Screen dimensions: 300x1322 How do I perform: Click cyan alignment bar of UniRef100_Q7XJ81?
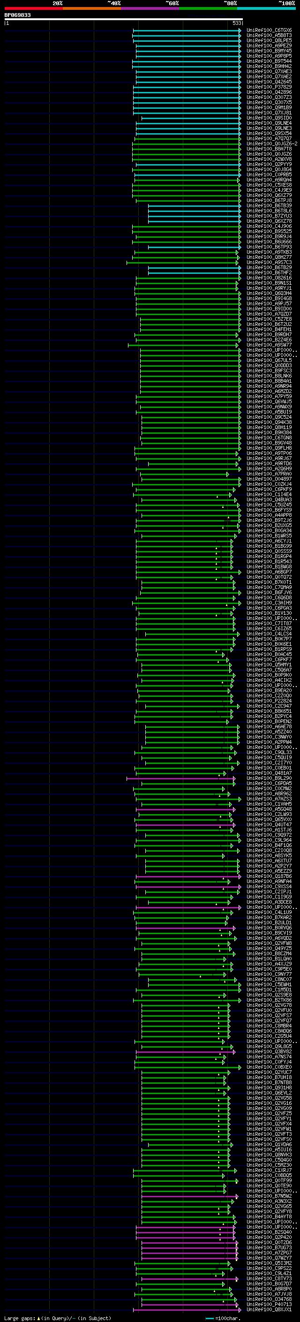187,113
